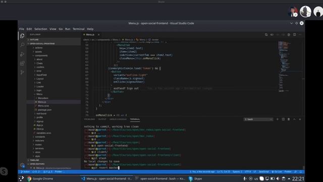
Task: Open the View menu
Action: click(x=52, y=29)
